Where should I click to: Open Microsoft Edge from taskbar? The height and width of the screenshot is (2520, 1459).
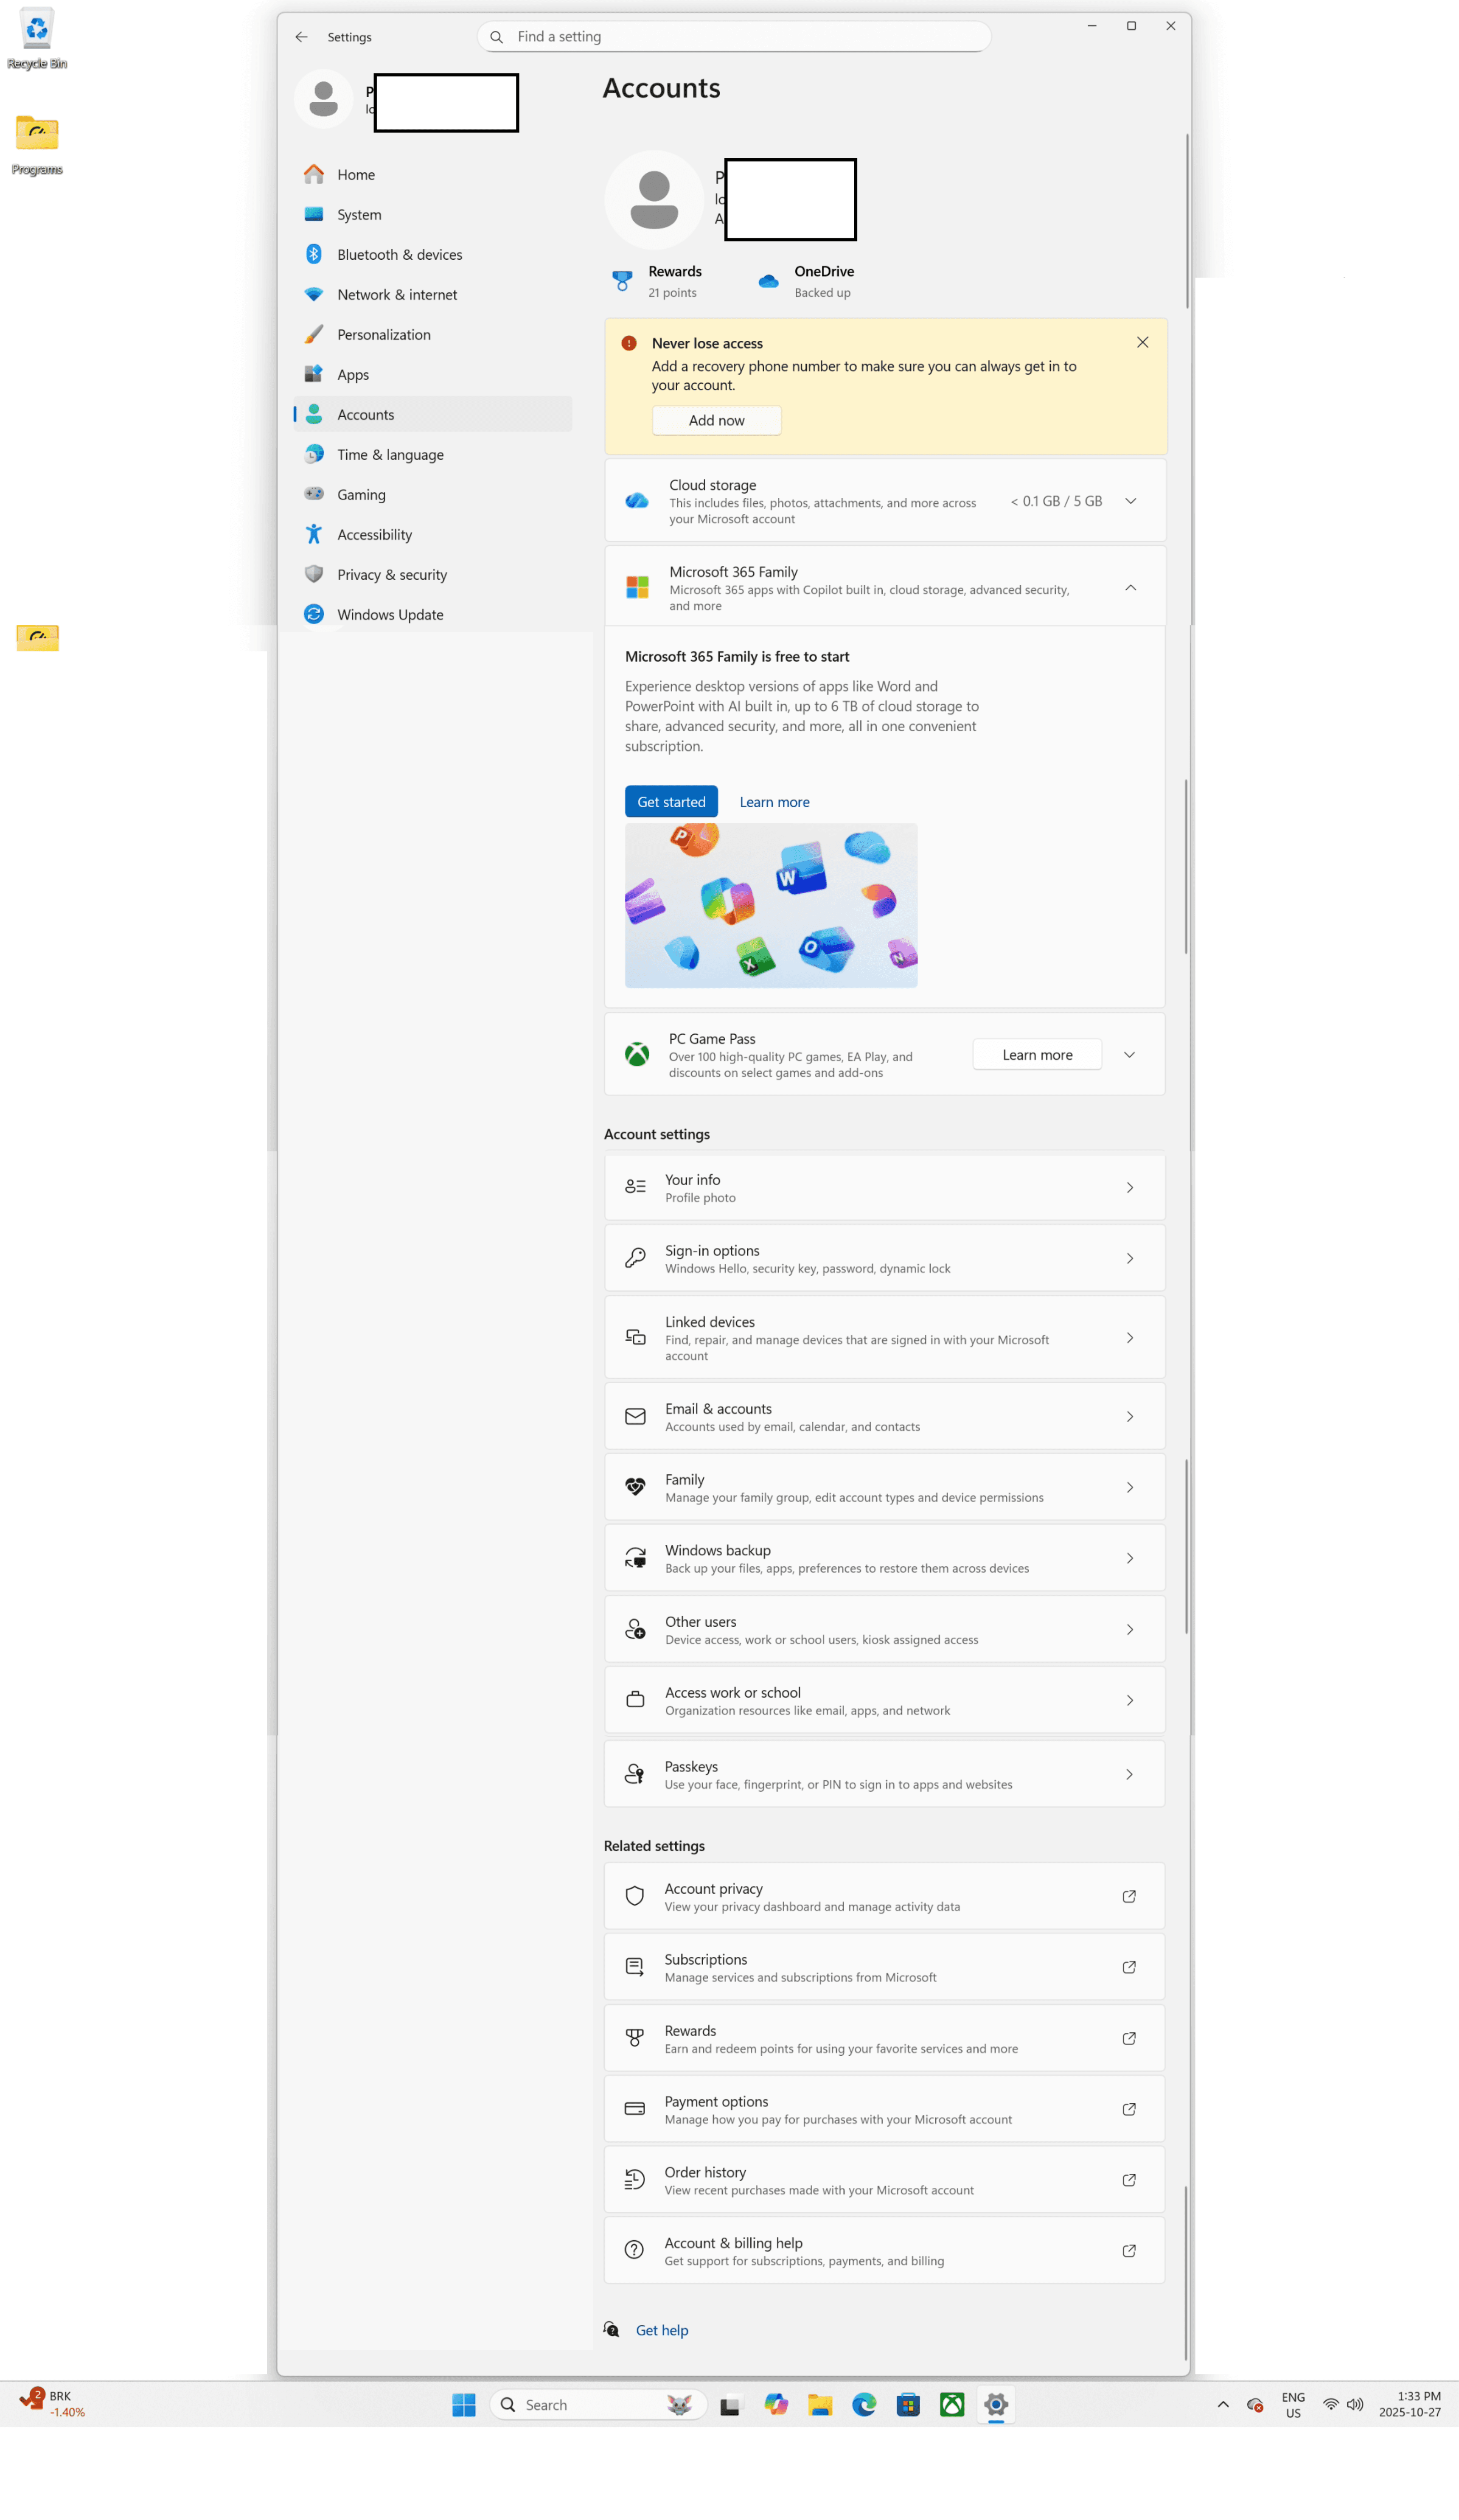point(864,2405)
